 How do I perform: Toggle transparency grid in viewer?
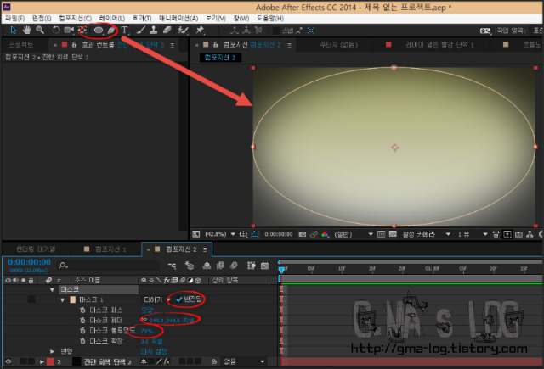[393, 234]
